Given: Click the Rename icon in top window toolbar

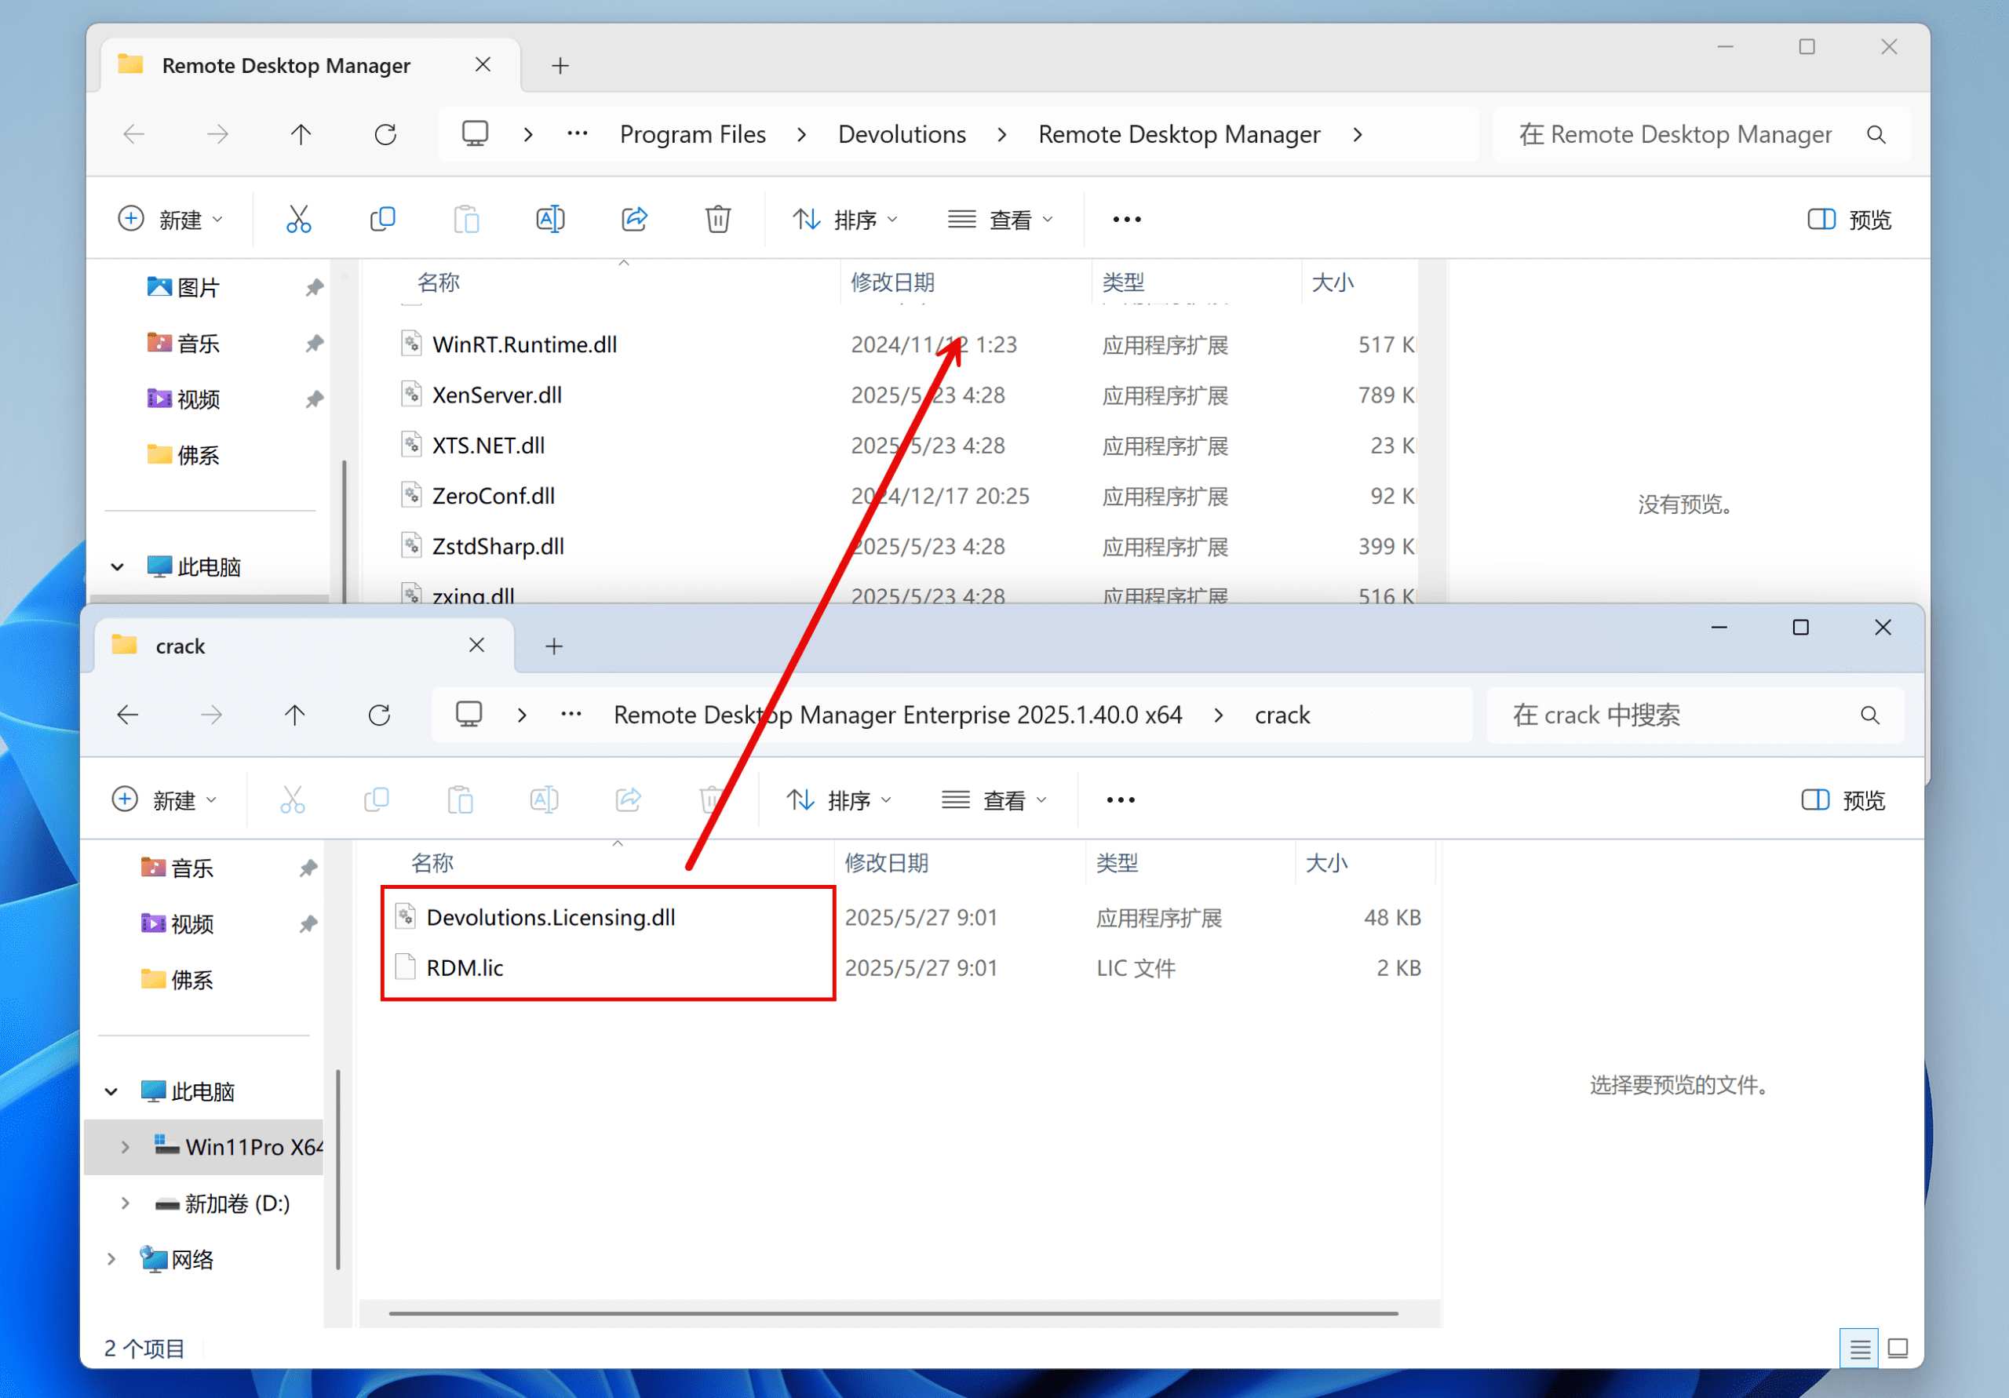Looking at the screenshot, I should (549, 219).
